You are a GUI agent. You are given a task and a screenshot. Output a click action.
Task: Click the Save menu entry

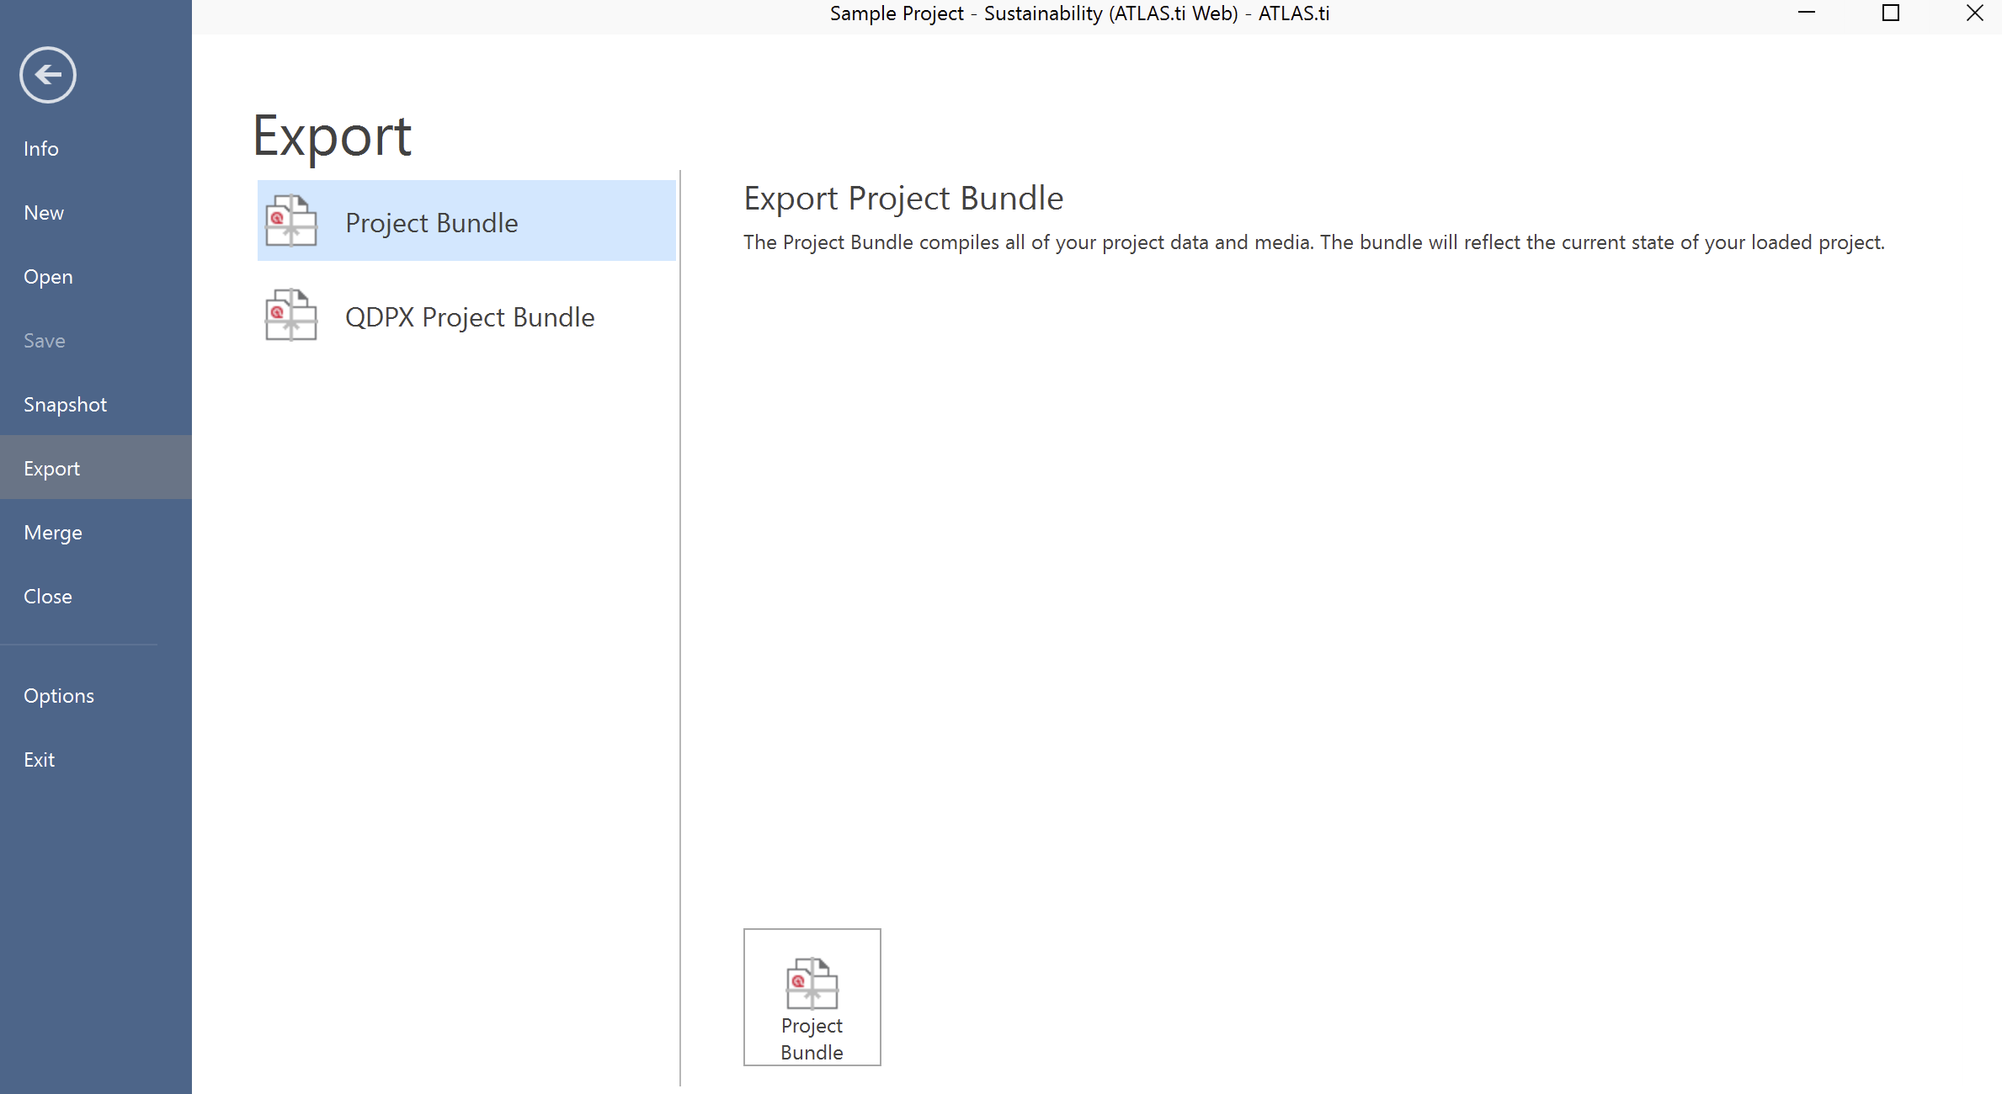45,341
